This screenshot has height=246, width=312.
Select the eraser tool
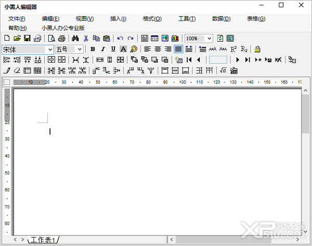(x=17, y=70)
